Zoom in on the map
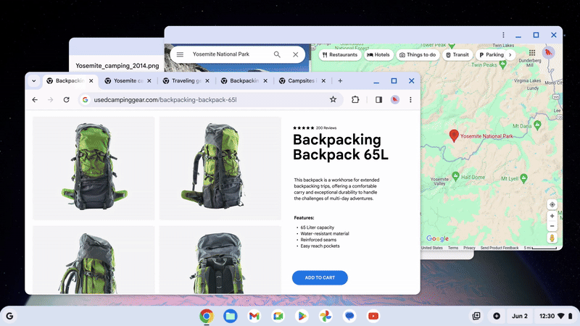The width and height of the screenshot is (580, 326). 552,216
